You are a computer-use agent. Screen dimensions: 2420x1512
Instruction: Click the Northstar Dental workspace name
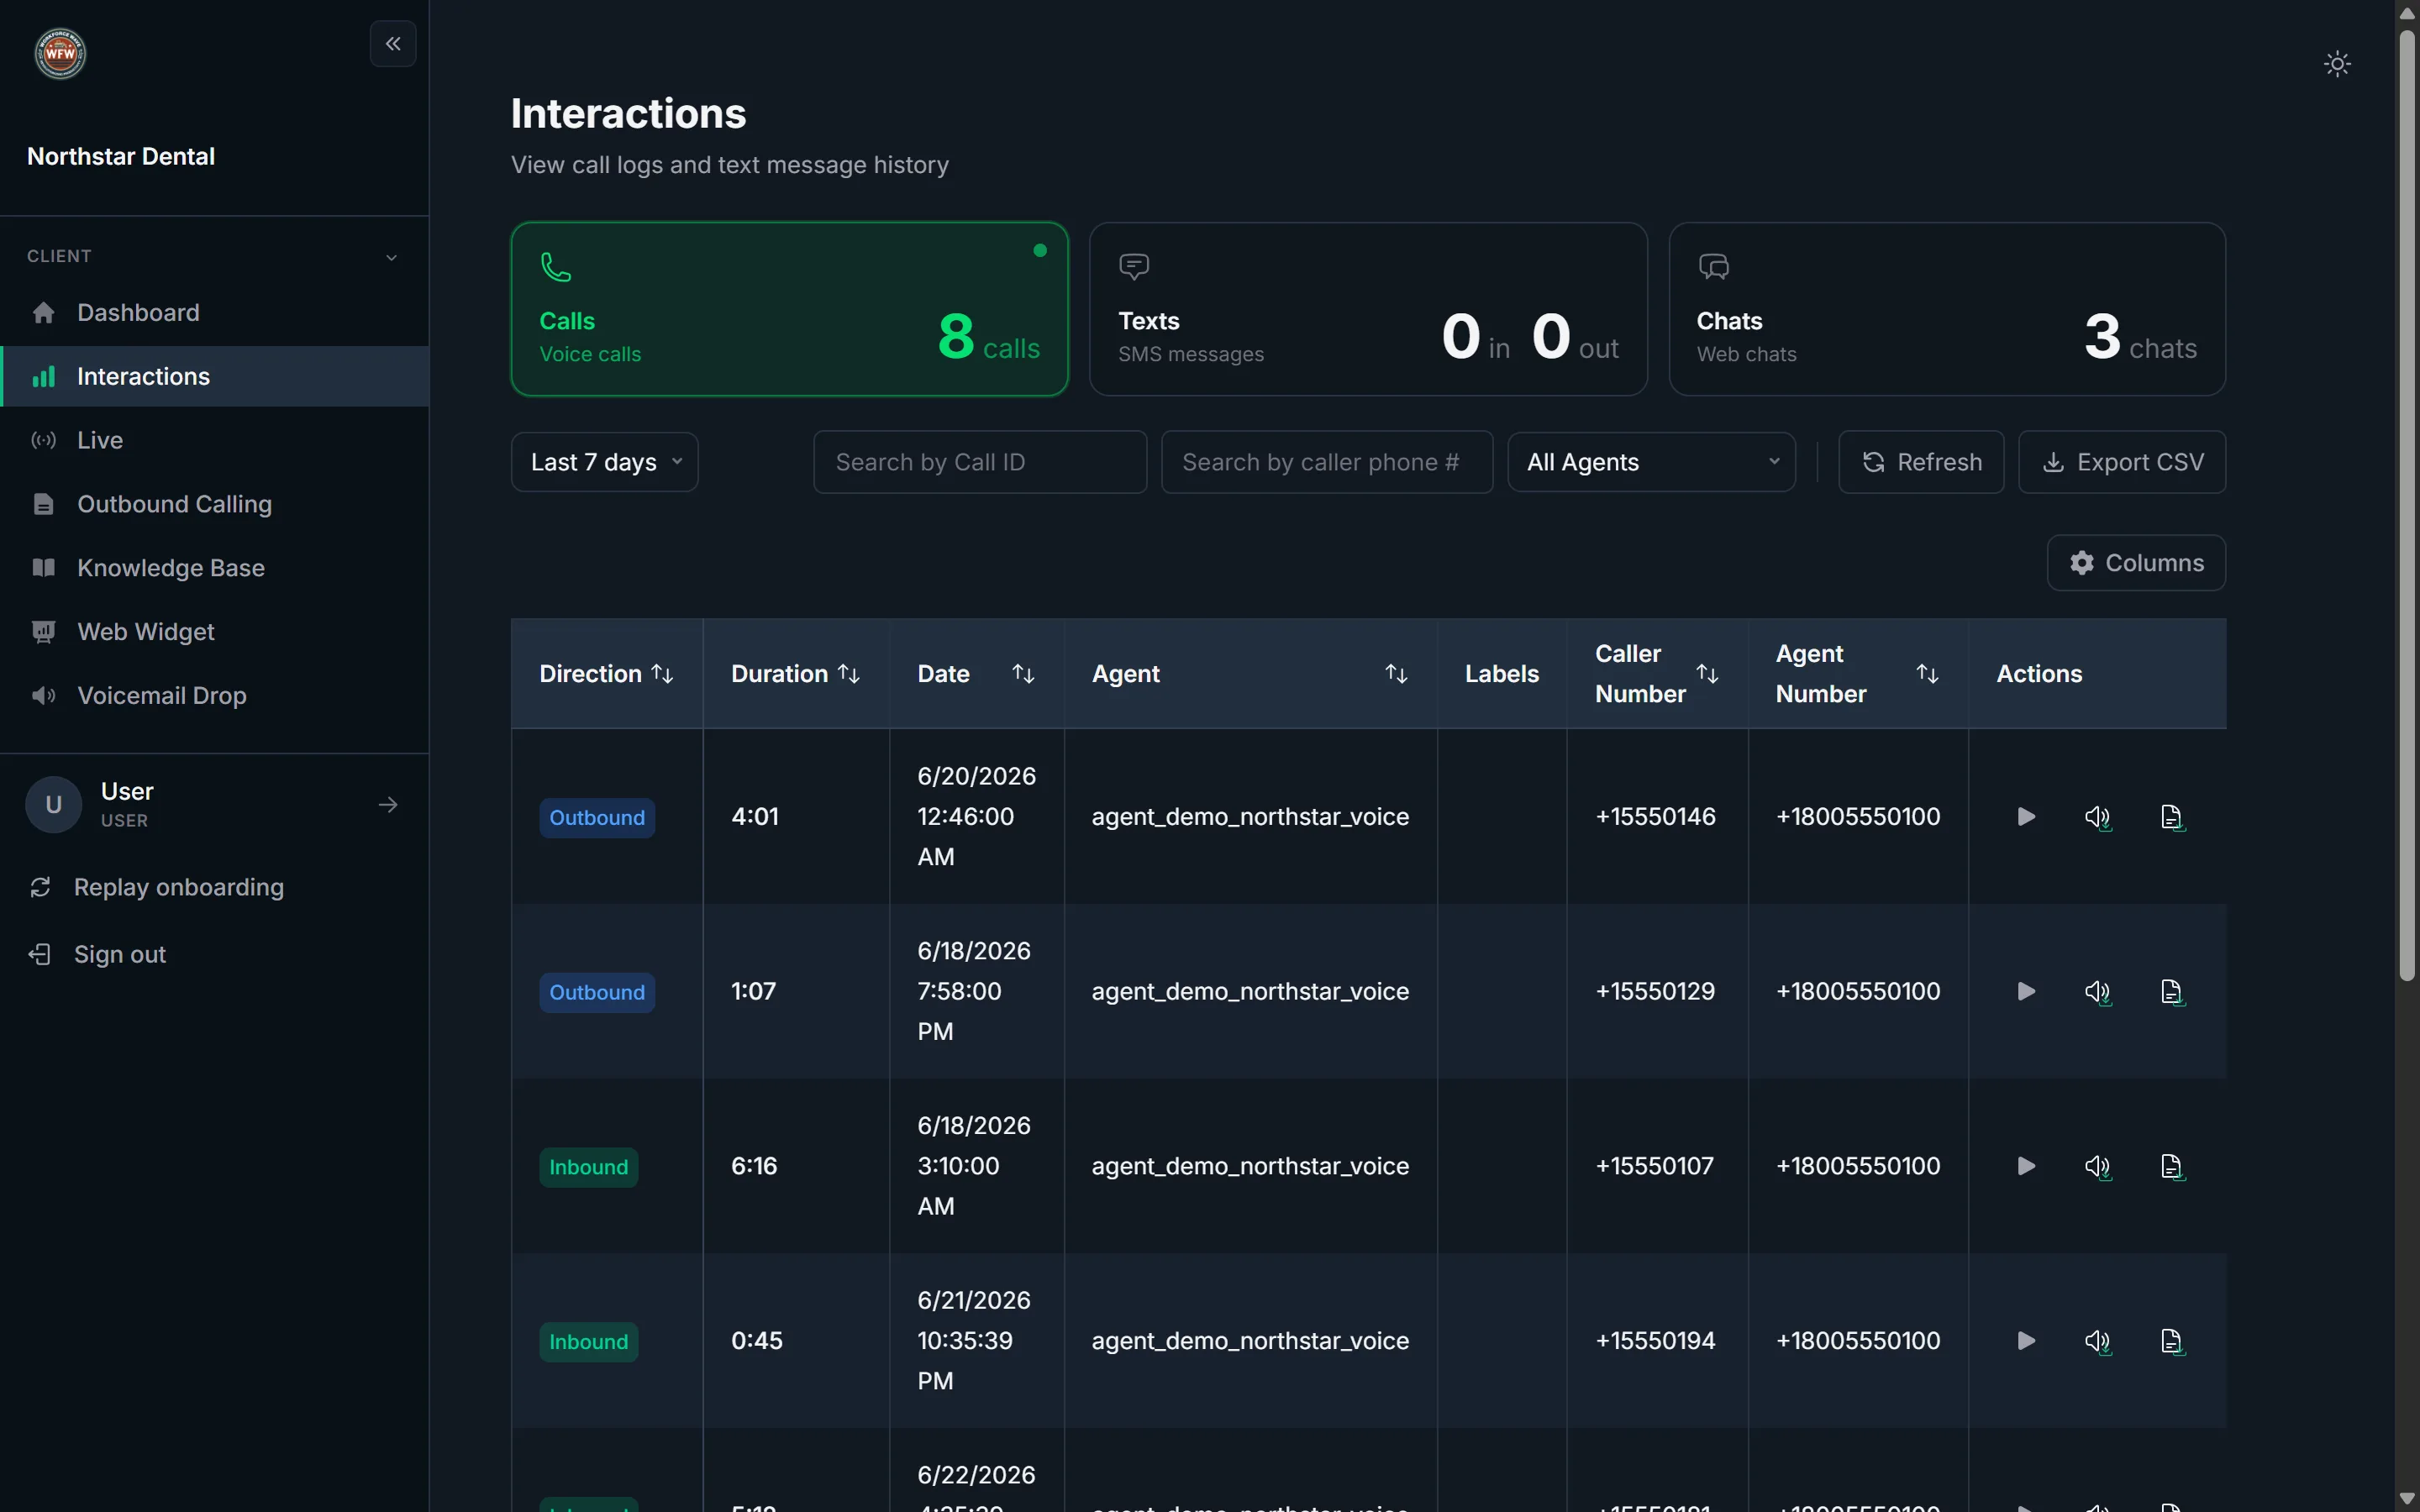121,157
